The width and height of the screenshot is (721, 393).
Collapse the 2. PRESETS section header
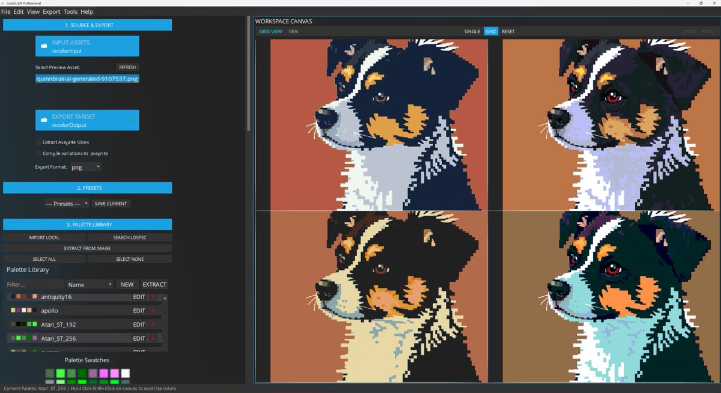[88, 188]
